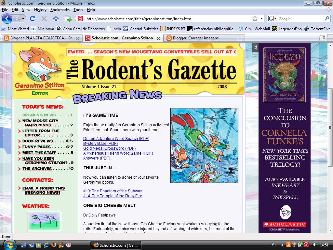Bookmark this page with the star icon

tap(255, 19)
